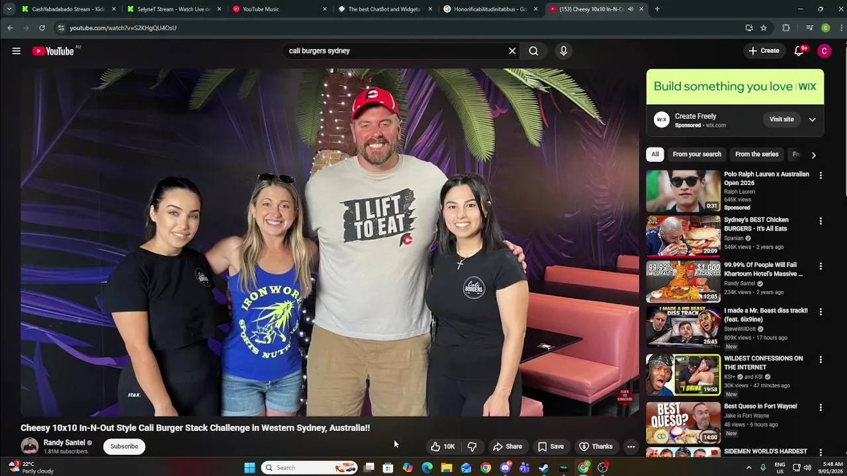The image size is (847, 476).
Task: Open Randy Santel channel avatar
Action: point(29,446)
